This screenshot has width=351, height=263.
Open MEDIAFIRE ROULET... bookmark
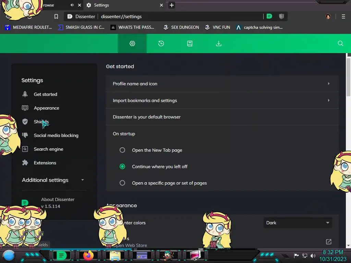(x=28, y=27)
